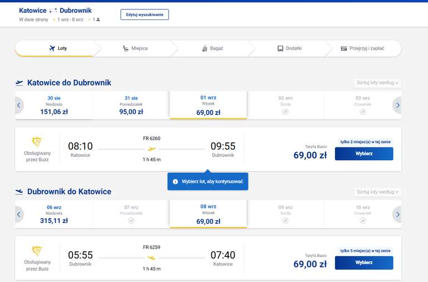Show earlier outbound dates with left arrow
This screenshot has height=282, width=428.
click(x=19, y=105)
